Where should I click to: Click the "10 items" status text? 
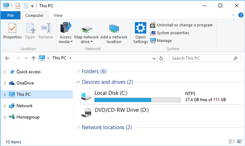point(13,142)
